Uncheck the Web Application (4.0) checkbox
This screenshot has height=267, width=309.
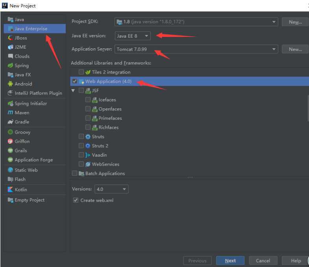tap(74, 81)
